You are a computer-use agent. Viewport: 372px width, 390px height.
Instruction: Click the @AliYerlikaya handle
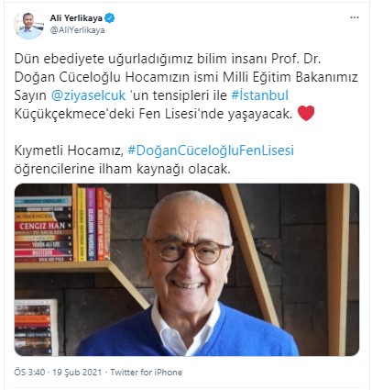(x=78, y=30)
